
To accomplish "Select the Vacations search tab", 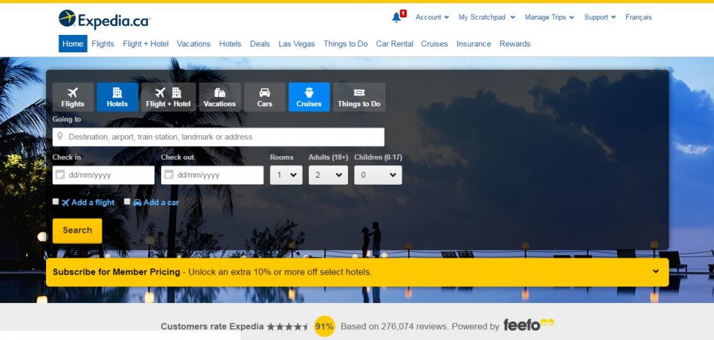I will point(220,97).
